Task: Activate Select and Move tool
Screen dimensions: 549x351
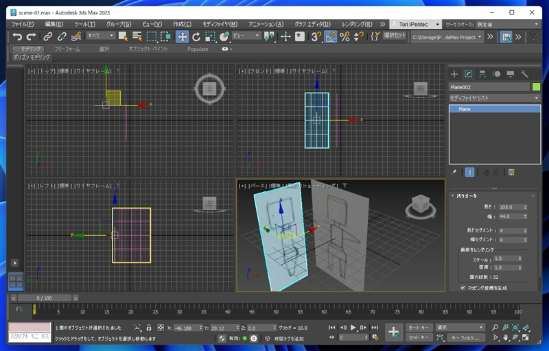Action: (x=183, y=36)
